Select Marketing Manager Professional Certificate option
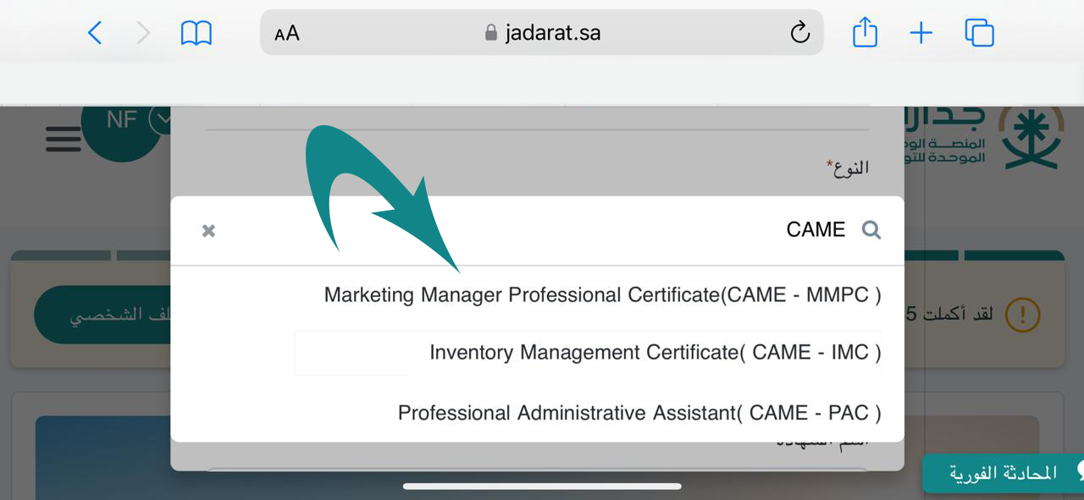 click(602, 294)
